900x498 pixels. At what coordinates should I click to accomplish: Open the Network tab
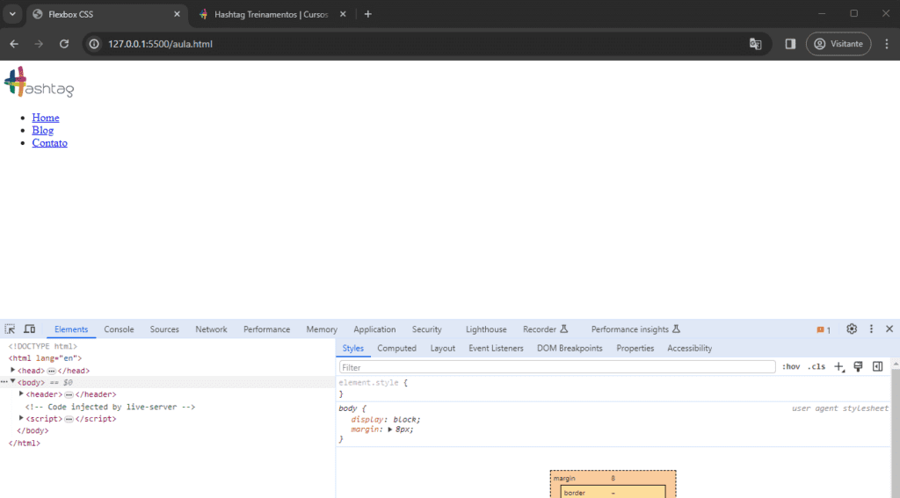click(x=211, y=329)
